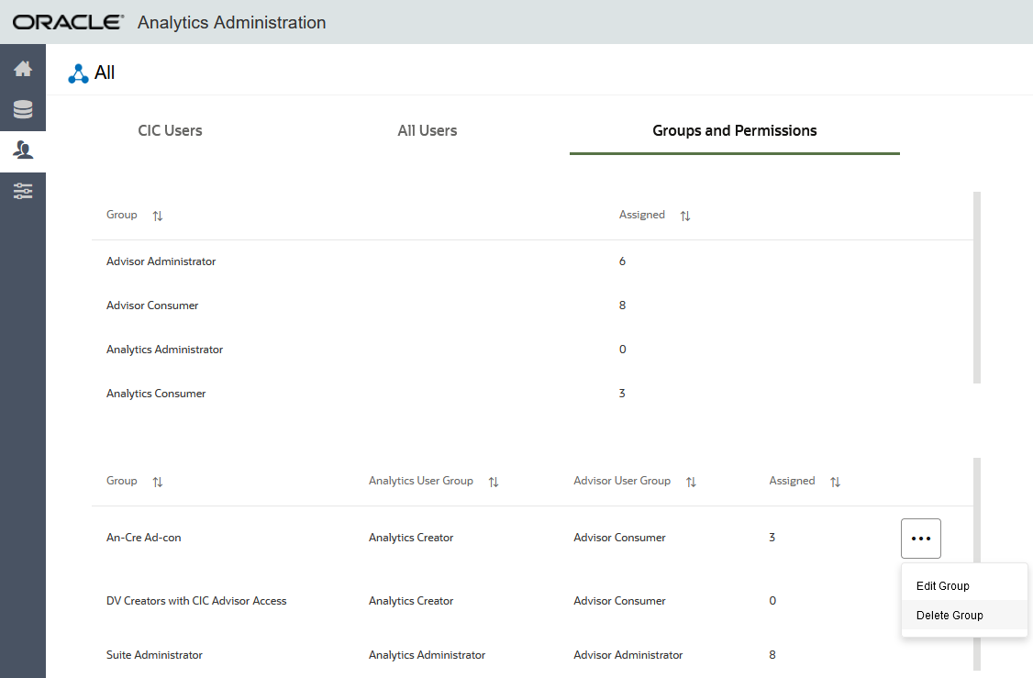The image size is (1033, 678).
Task: Click the Analytics User Group column header
Action: (x=421, y=481)
